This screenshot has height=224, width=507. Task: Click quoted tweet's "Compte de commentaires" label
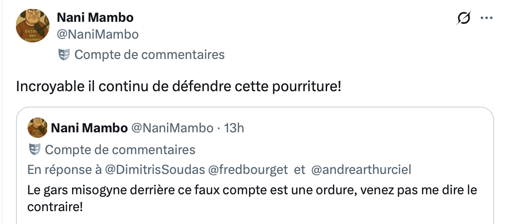click(x=120, y=149)
